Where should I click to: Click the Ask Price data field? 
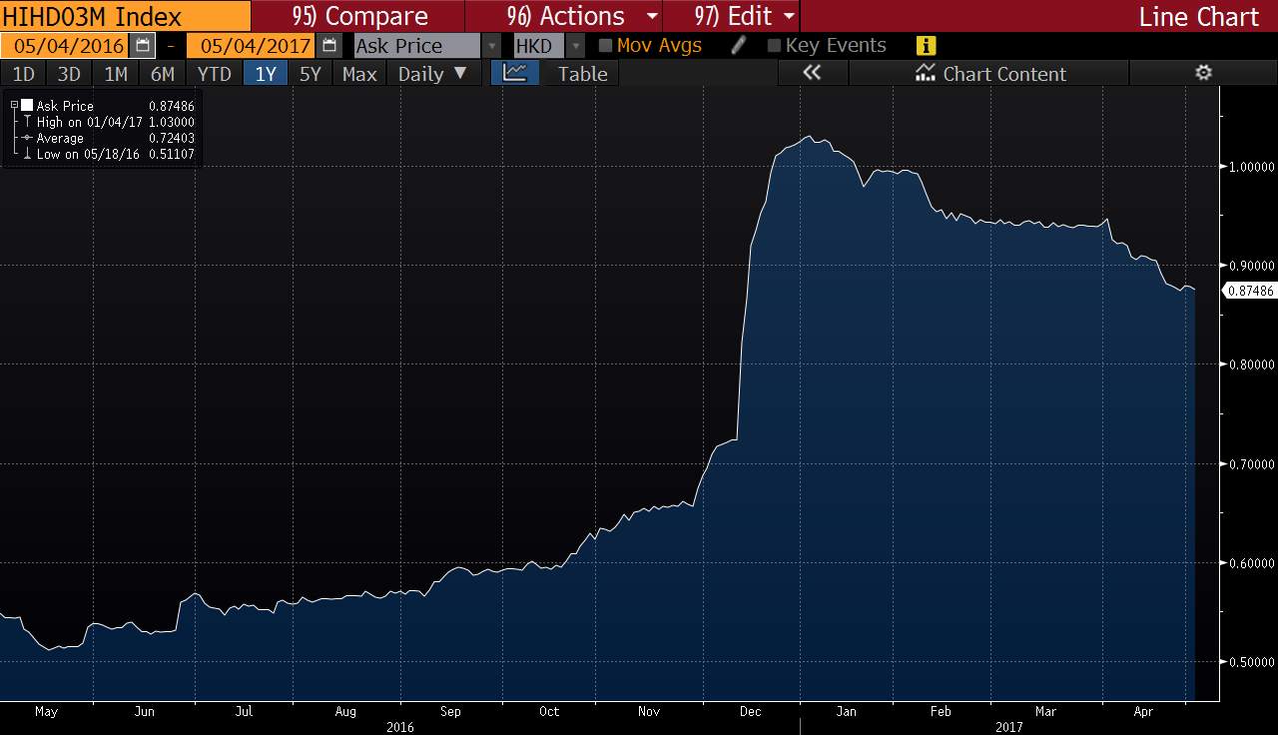tap(418, 46)
